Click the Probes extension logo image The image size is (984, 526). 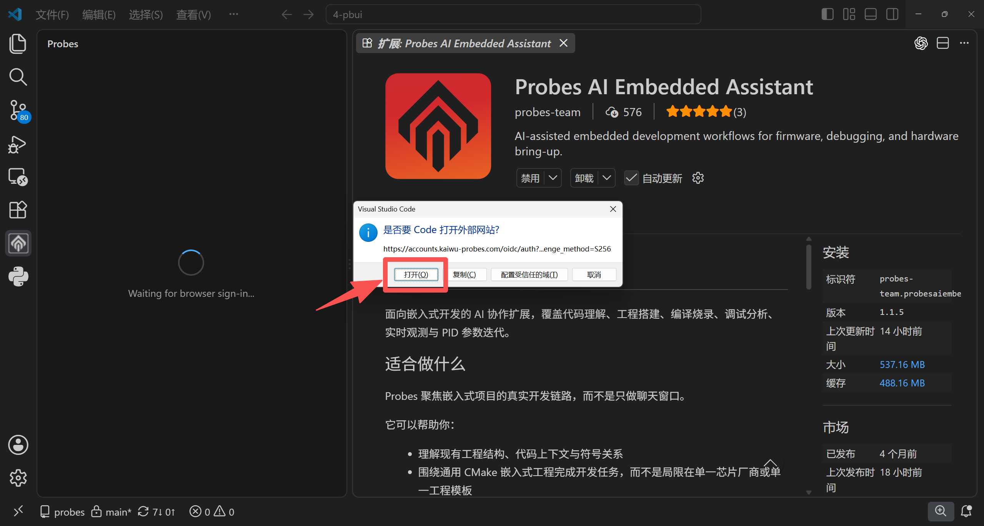pos(438,126)
